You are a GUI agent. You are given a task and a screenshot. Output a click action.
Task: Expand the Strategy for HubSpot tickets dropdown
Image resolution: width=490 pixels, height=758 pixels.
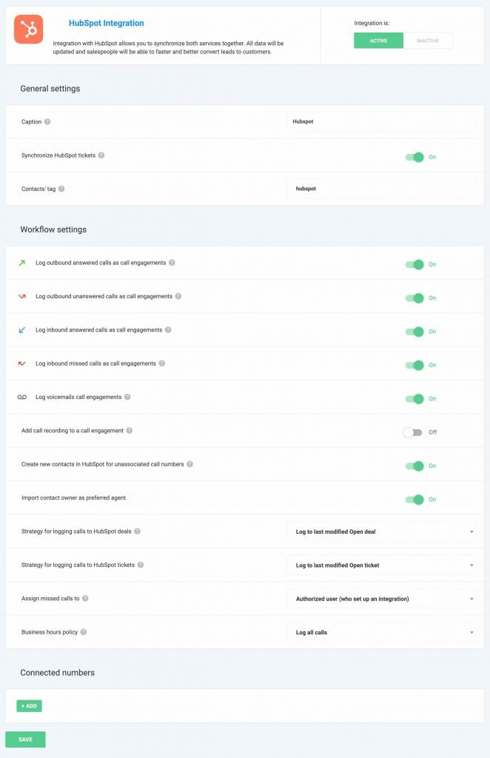(382, 565)
